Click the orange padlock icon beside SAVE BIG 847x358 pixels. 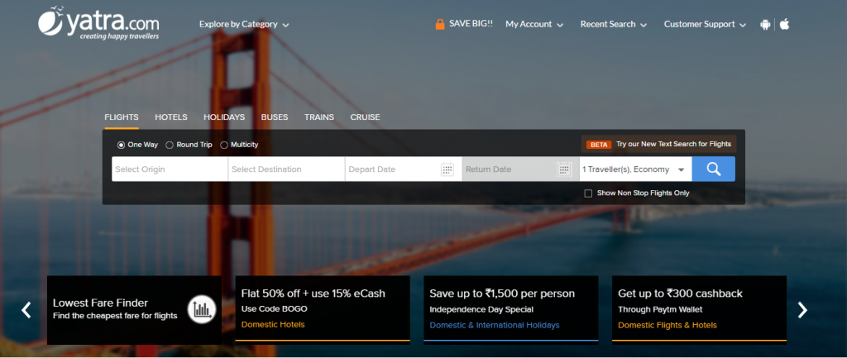440,24
